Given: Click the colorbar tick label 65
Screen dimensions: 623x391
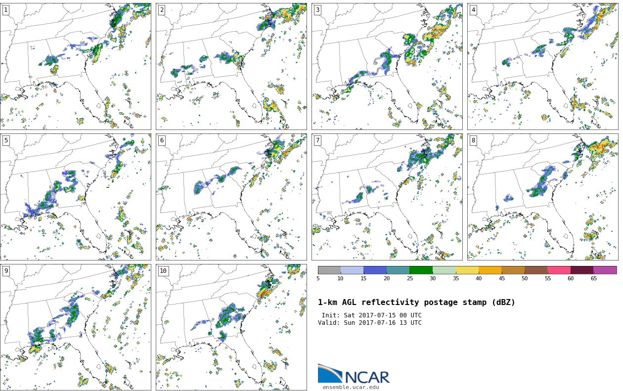Looking at the screenshot, I should pos(594,279).
